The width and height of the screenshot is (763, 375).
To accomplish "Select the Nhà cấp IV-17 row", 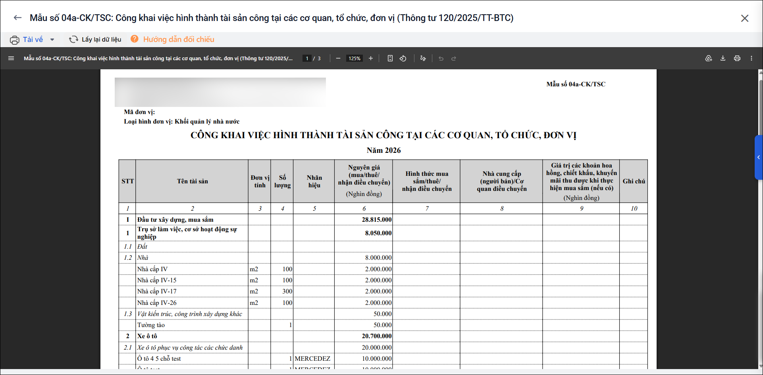I will click(x=383, y=291).
